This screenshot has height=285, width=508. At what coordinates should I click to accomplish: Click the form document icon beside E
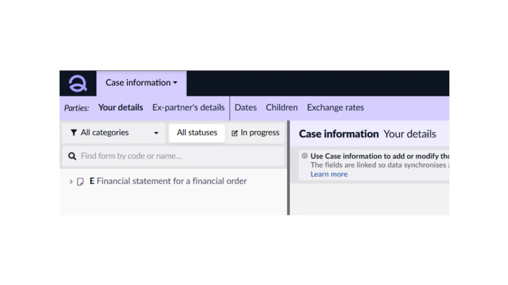point(80,181)
